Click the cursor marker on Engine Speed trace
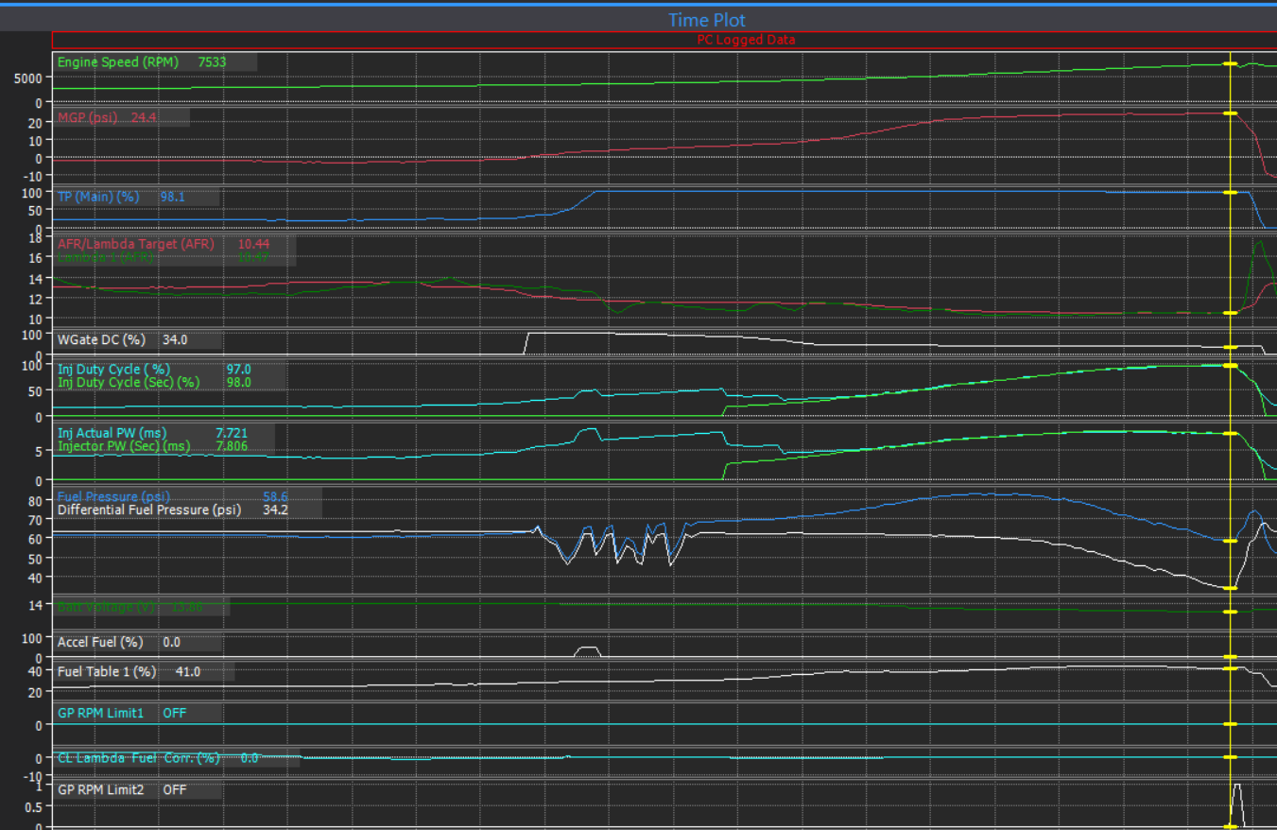This screenshot has height=830, width=1277. tap(1230, 63)
